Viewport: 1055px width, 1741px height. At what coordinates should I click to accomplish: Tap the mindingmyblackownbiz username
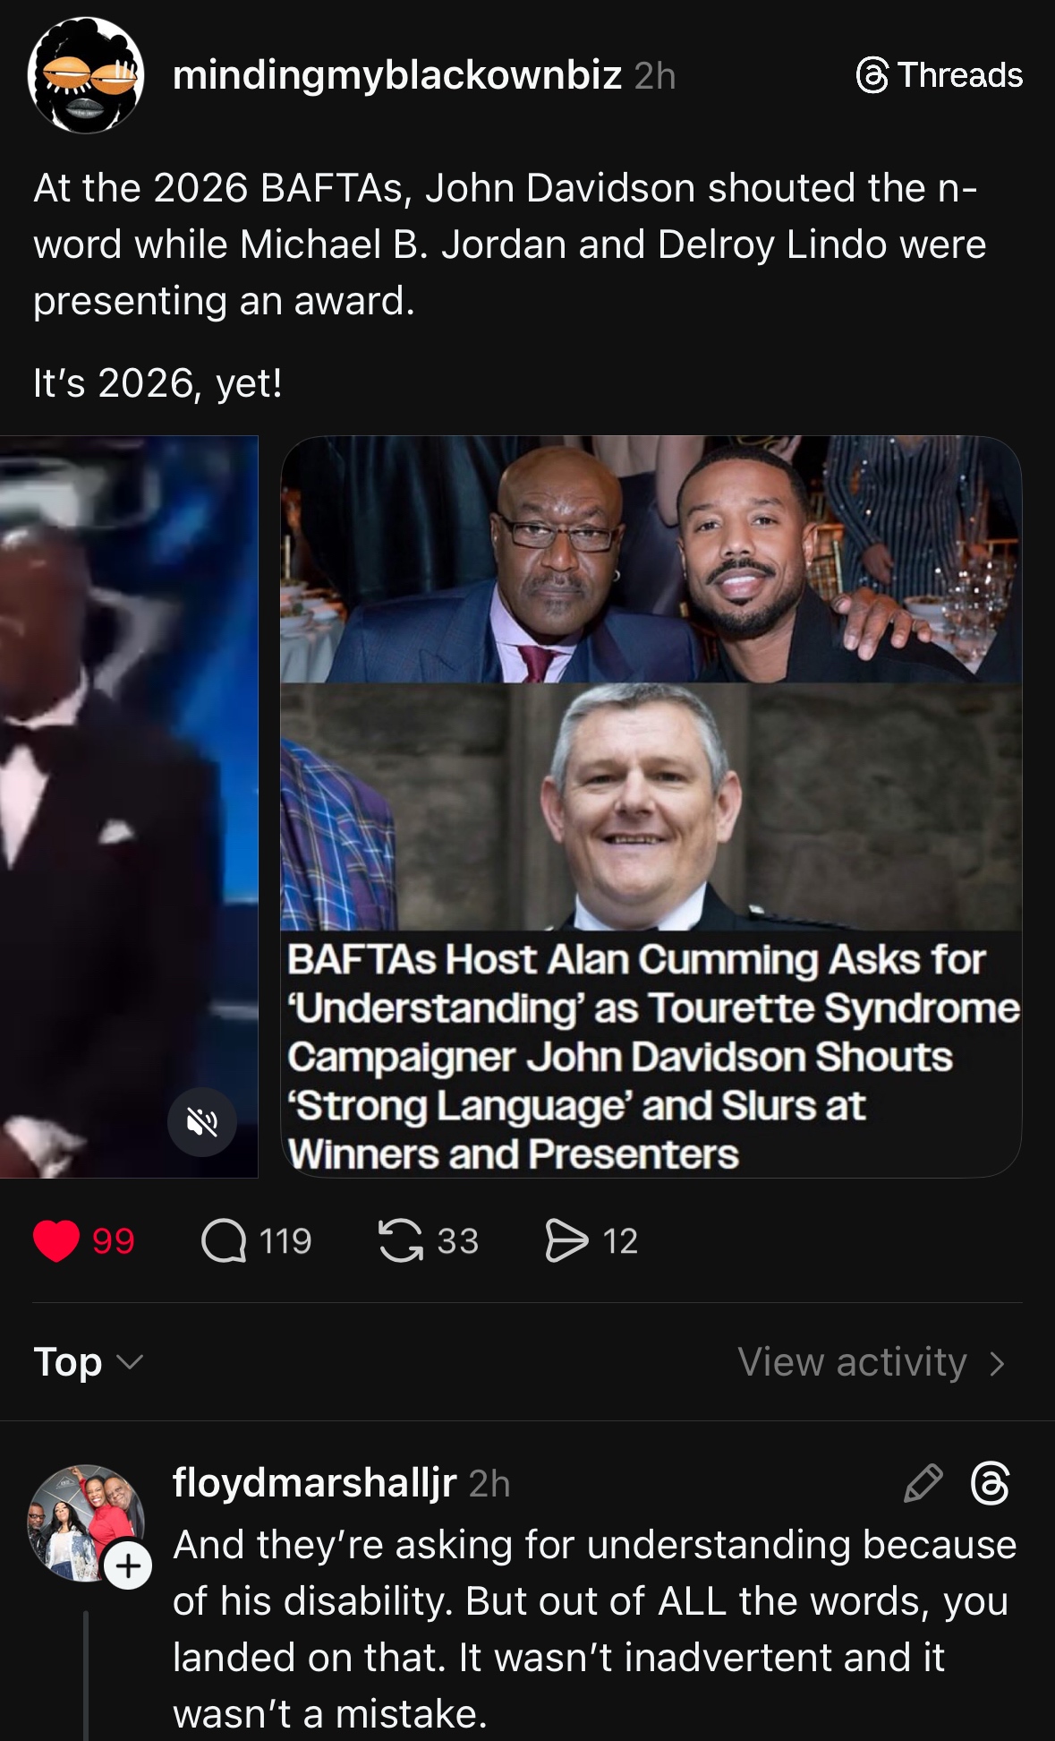[x=396, y=75]
